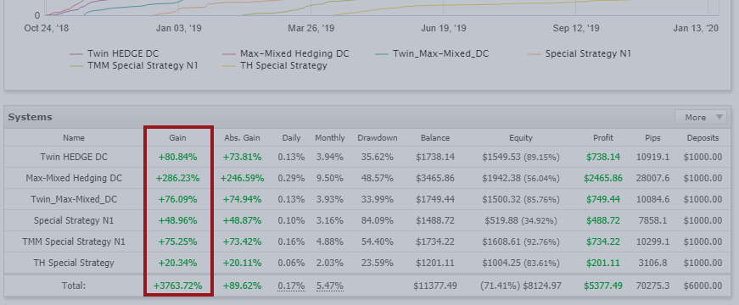Click the Mar 26, '19 axis label
The width and height of the screenshot is (739, 305).
311,29
